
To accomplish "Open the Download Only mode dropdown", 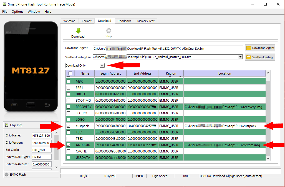I will click(85, 65).
